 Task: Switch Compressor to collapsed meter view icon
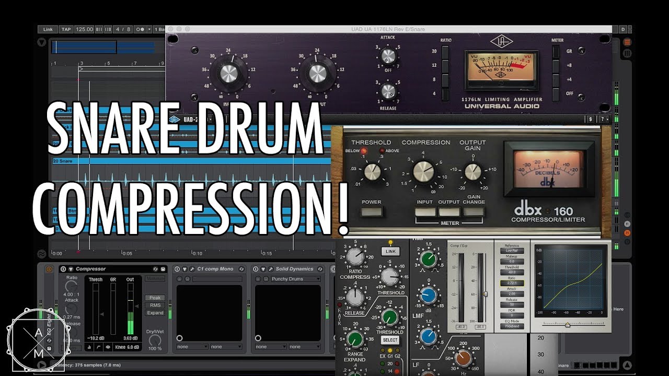click(x=89, y=347)
